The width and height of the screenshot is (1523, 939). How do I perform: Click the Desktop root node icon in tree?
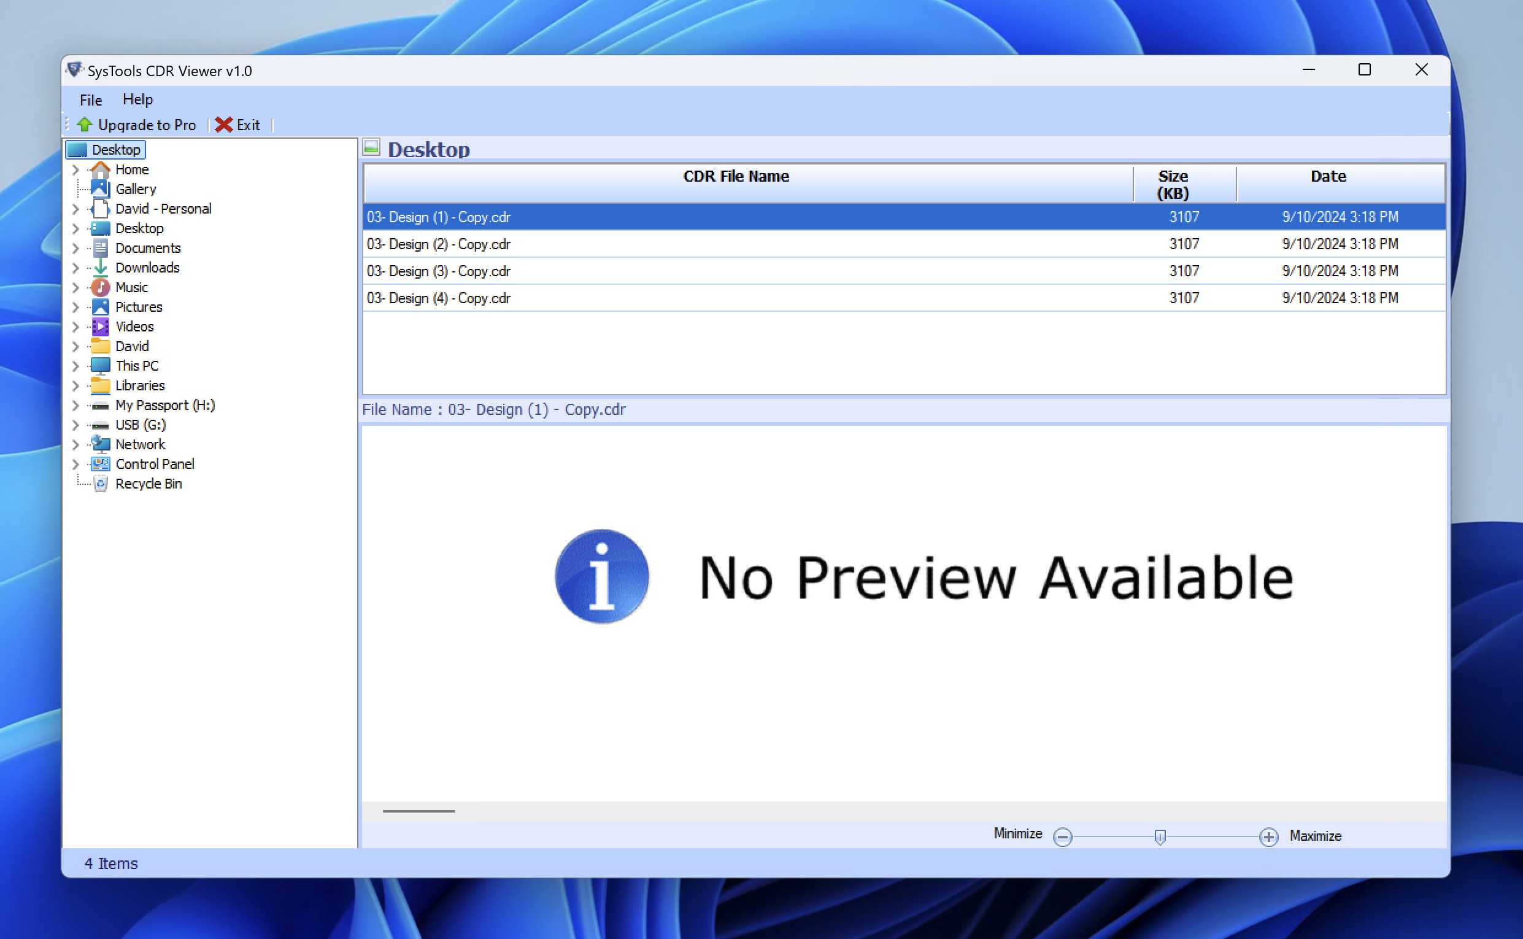point(77,150)
